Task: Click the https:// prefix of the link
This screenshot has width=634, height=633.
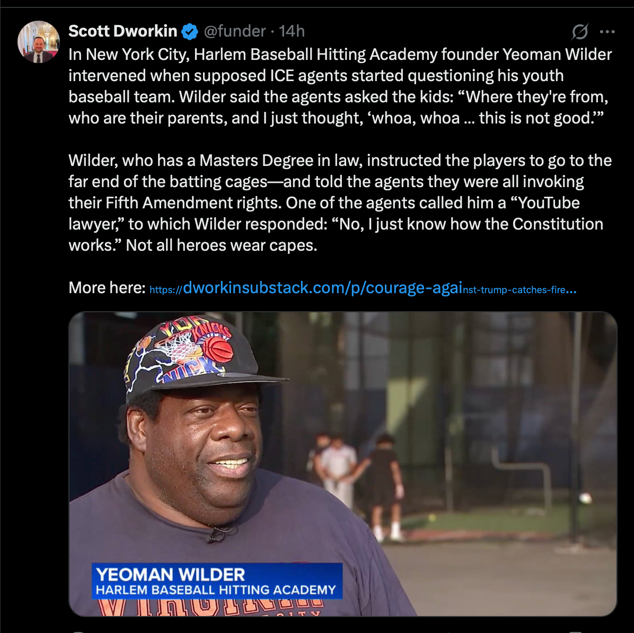Action: pyautogui.click(x=166, y=290)
